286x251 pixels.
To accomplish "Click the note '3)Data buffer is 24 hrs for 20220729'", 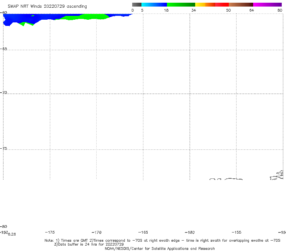I will click(x=89, y=244).
